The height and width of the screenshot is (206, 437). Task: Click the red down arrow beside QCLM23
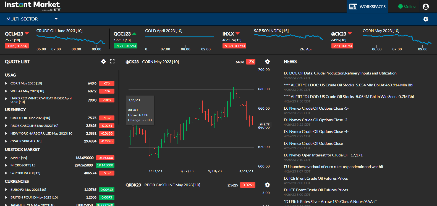click(27, 33)
